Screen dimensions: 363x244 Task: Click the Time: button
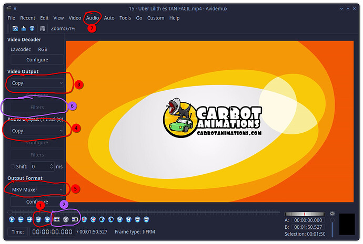[x=18, y=232]
